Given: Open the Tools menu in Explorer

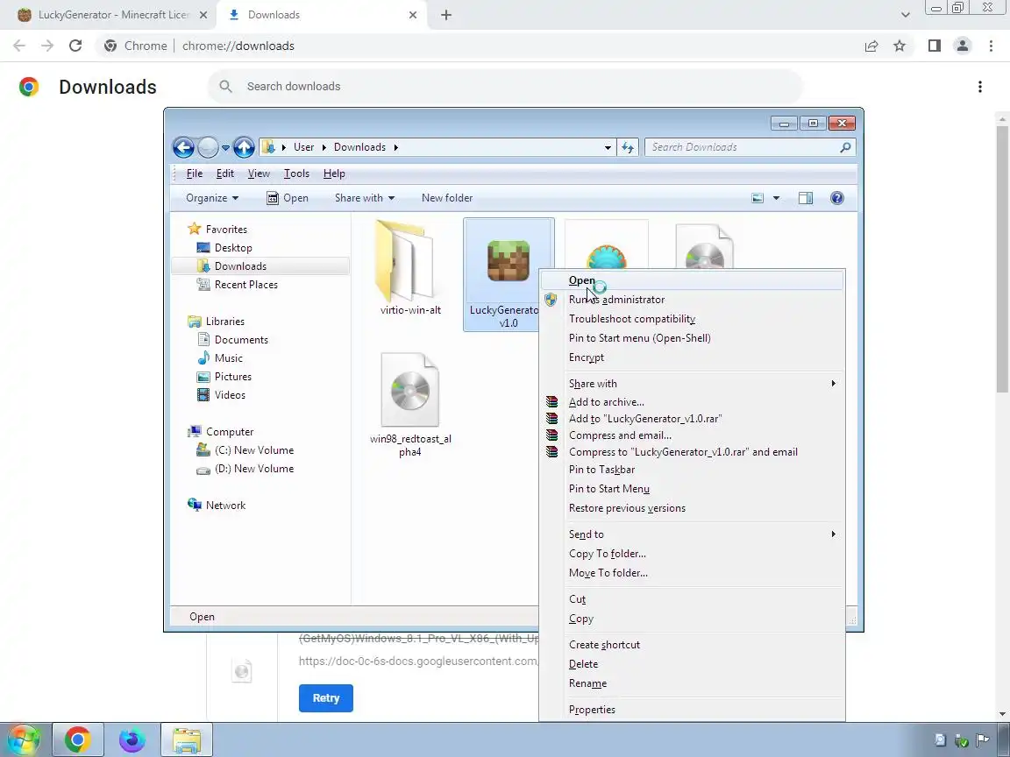Looking at the screenshot, I should click(296, 173).
